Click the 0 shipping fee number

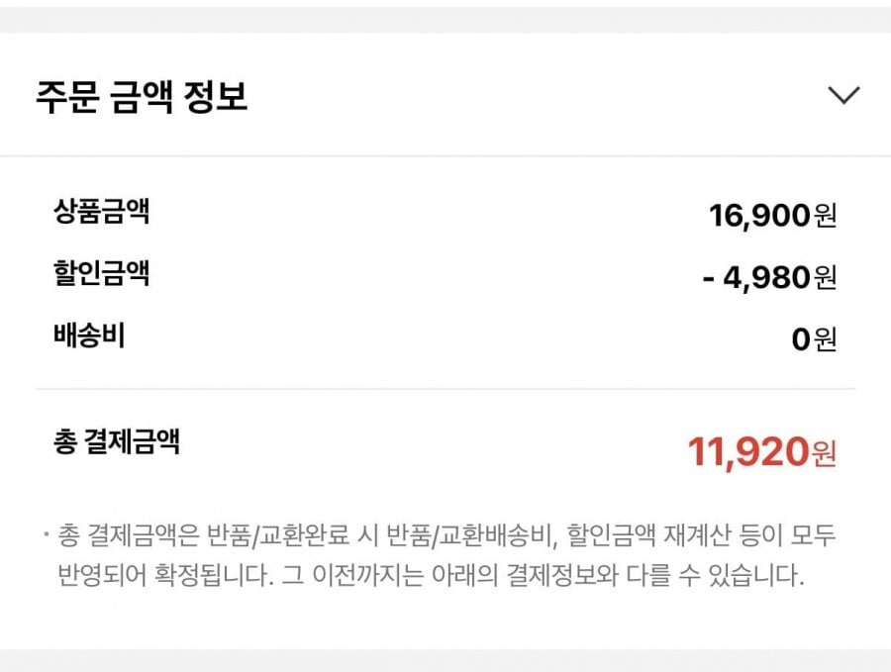[x=801, y=339]
